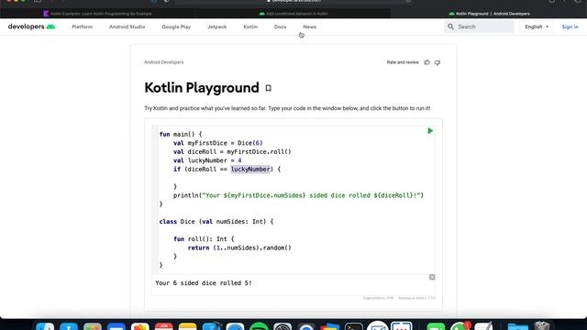
Task: Open the Docs menu
Action: 280,27
